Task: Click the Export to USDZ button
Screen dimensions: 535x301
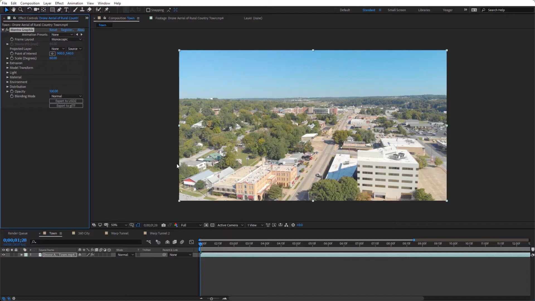Action: coord(66,101)
